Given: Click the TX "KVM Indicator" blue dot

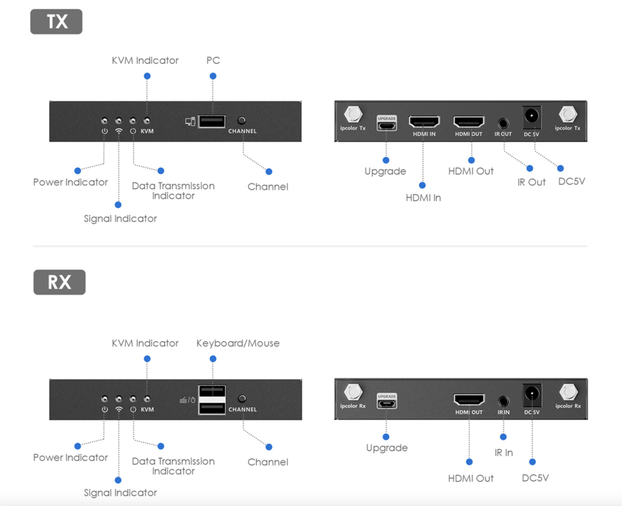Looking at the screenshot, I should click(147, 76).
